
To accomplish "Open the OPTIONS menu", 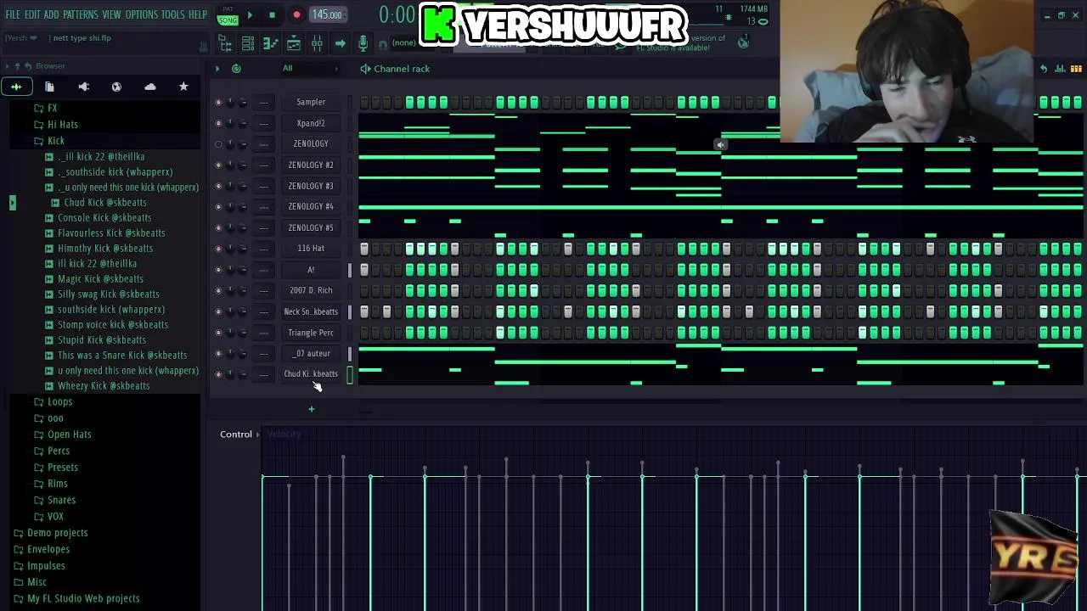I will (142, 14).
